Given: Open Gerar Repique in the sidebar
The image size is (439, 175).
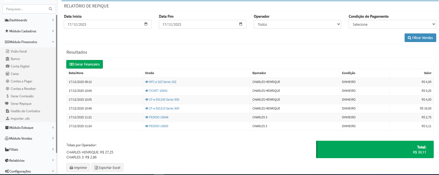Looking at the screenshot, I should click(21, 104).
